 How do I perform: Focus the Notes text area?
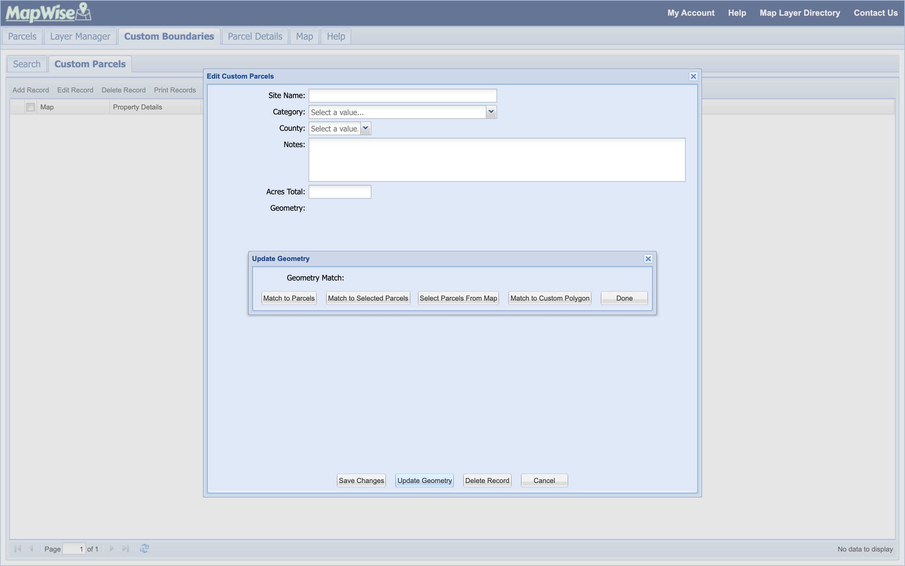click(x=496, y=160)
